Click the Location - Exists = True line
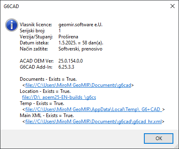 point(45,91)
